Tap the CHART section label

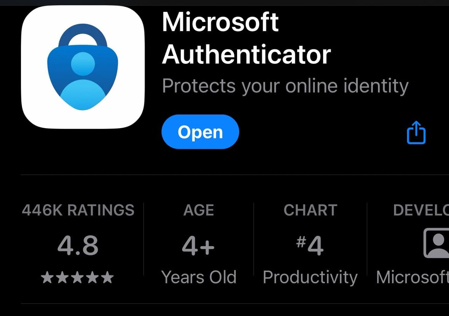310,210
